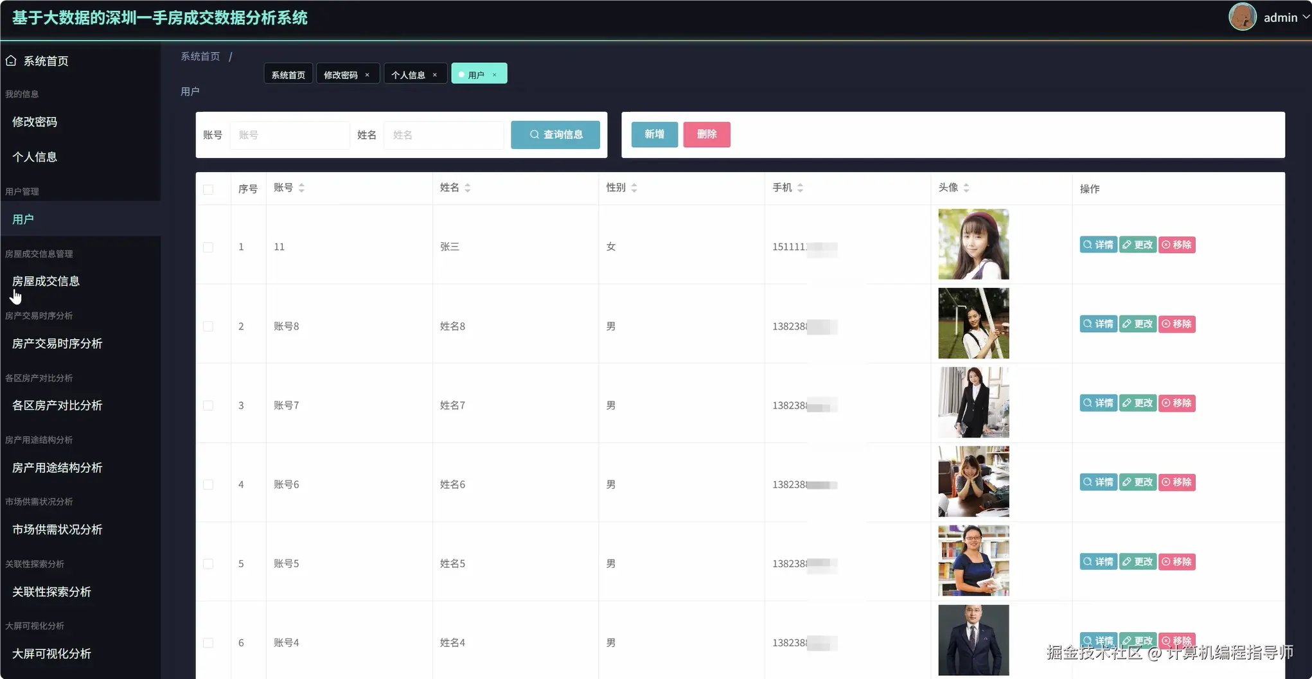
Task: Switch to the 系统首页 tab
Action: [x=288, y=74]
